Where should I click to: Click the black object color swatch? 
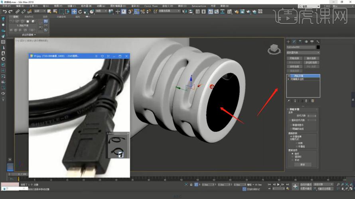click(318, 47)
